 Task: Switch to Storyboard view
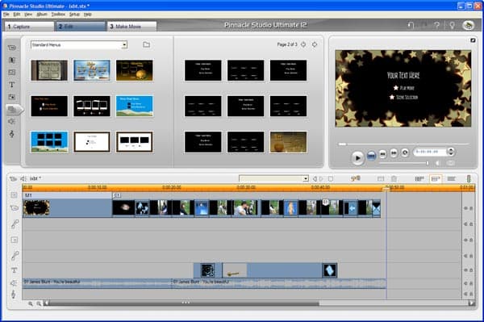click(x=419, y=178)
